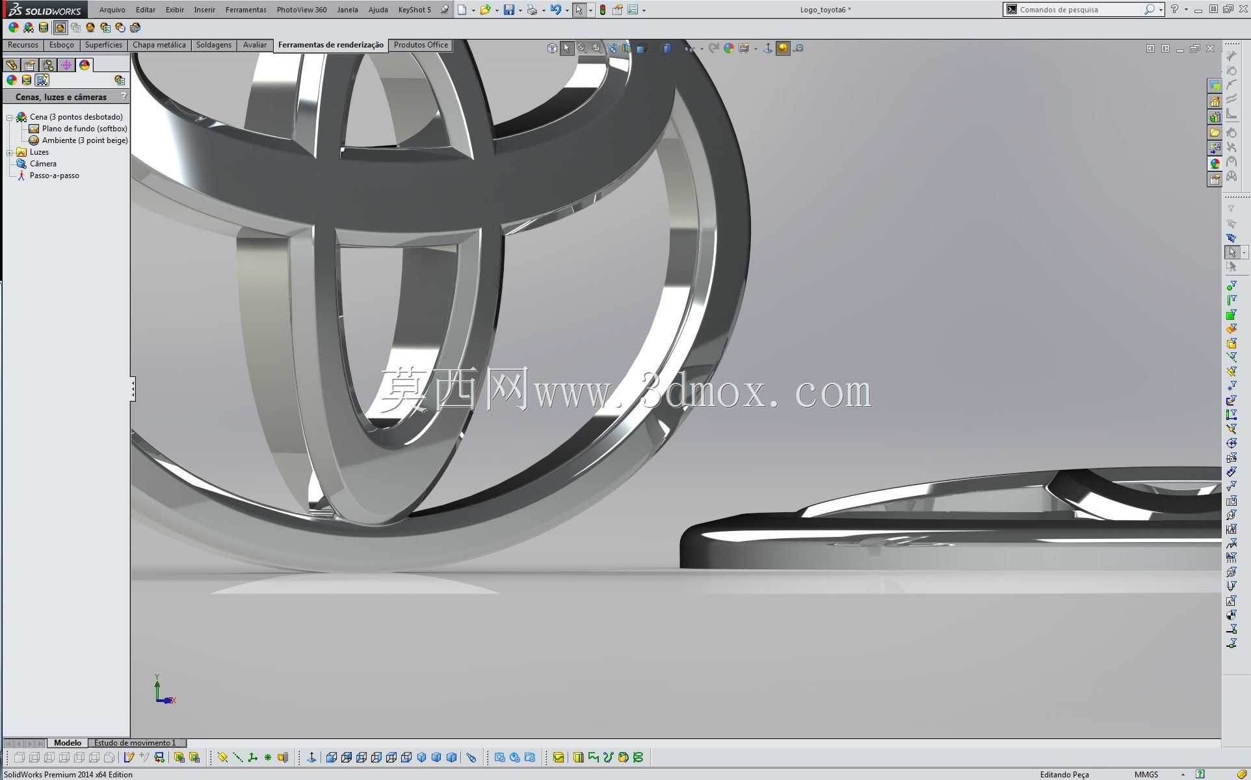This screenshot has width=1251, height=780.
Task: Click Edit Appearance icon in heads-up toolbar
Action: (x=729, y=48)
